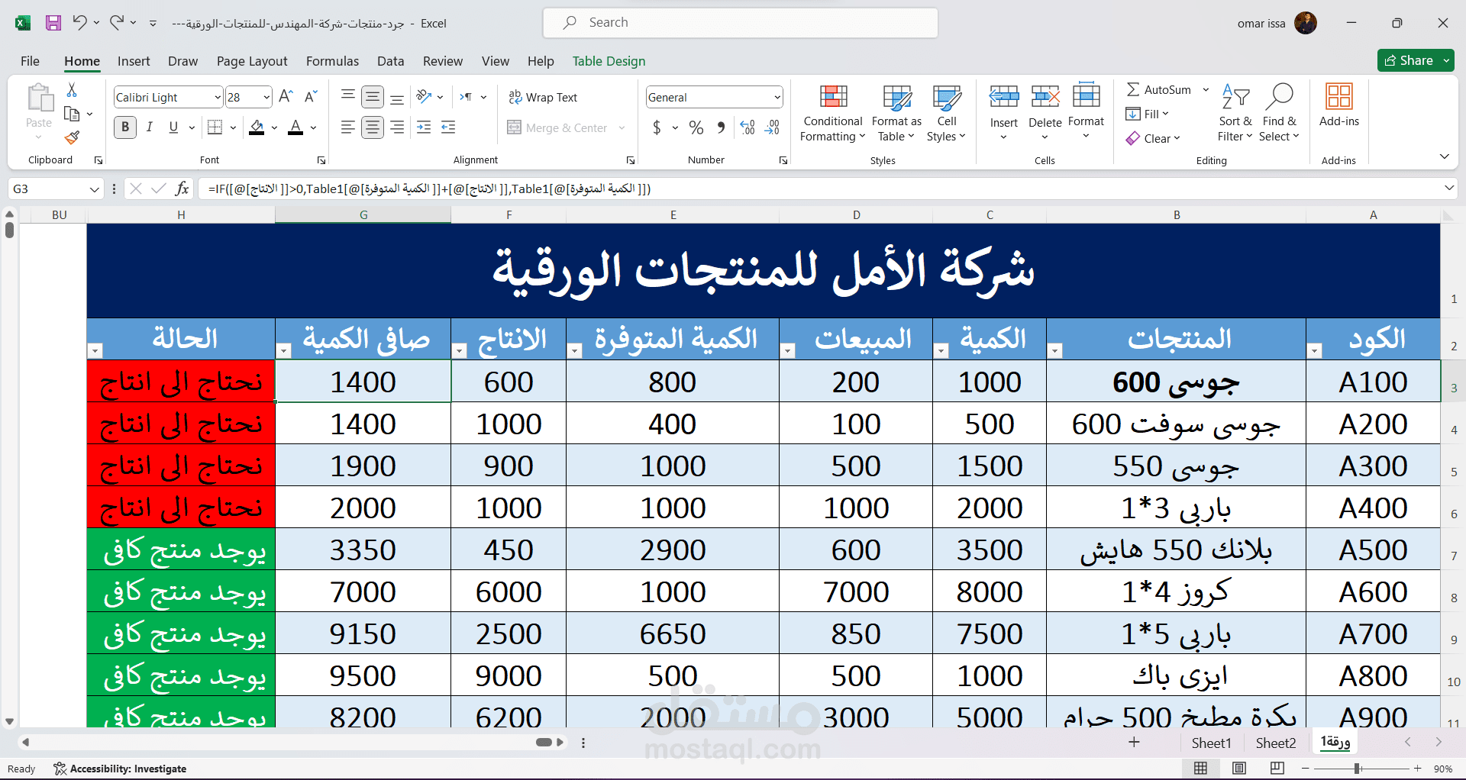Click the Increase Indent icon
Image resolution: width=1466 pixels, height=780 pixels.
coord(448,127)
